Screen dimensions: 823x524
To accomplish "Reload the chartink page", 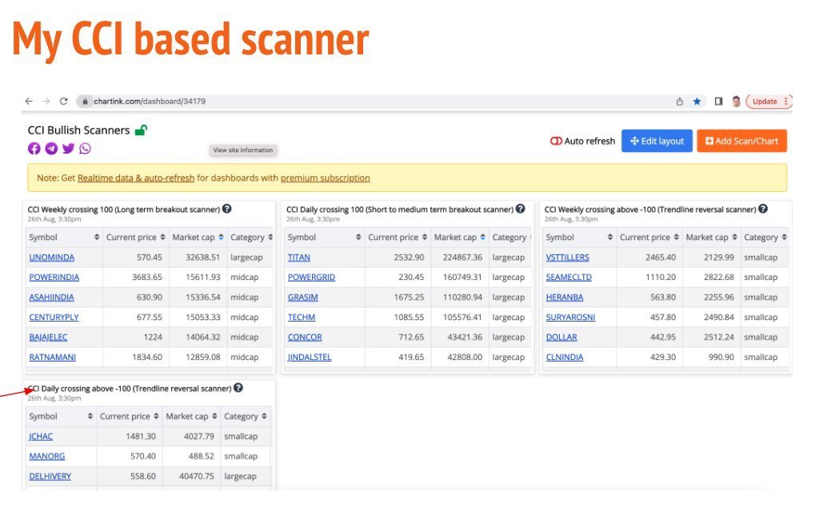I will [x=63, y=102].
